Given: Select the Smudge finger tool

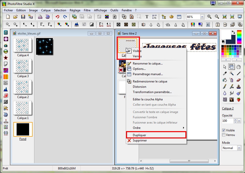Looking at the screenshot, I should (232, 93).
